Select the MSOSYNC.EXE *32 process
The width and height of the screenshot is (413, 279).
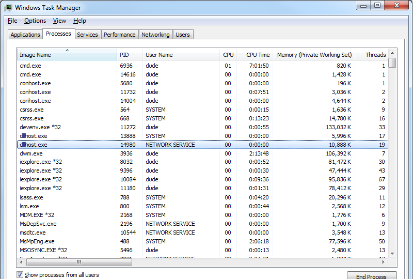pyautogui.click(x=202, y=250)
